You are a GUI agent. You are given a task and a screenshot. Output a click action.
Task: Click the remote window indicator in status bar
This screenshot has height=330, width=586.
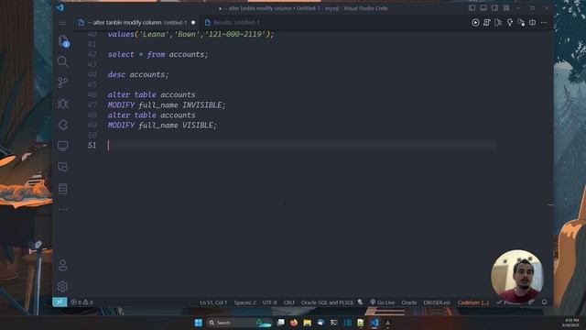tap(60, 302)
